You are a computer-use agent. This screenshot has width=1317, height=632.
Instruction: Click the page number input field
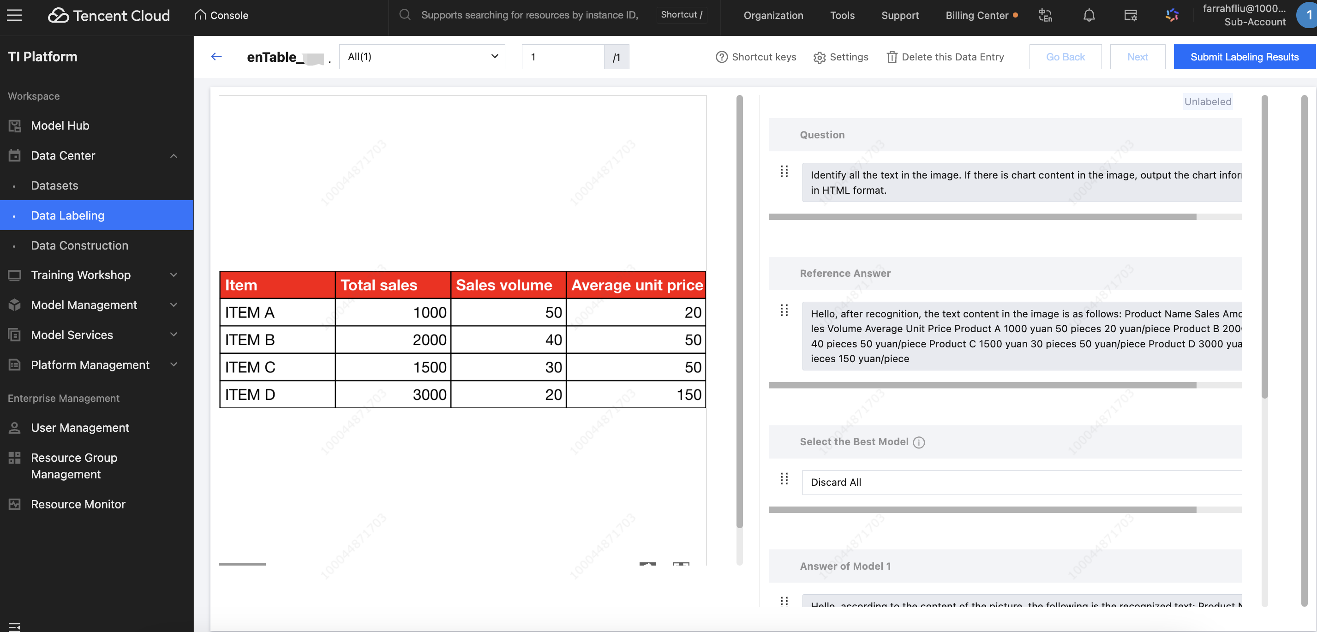(563, 57)
